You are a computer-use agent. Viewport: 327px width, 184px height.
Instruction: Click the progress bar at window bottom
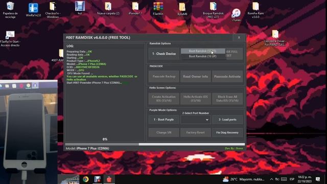(x=155, y=144)
